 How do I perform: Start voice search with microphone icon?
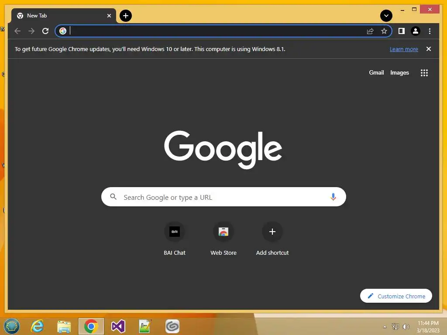point(333,197)
